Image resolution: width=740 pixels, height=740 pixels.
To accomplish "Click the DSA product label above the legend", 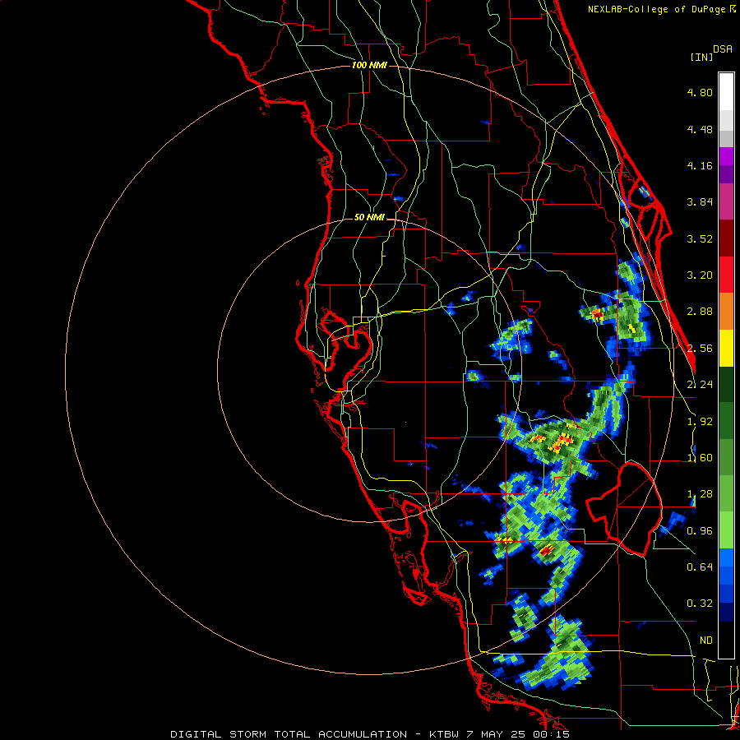I will click(x=723, y=49).
